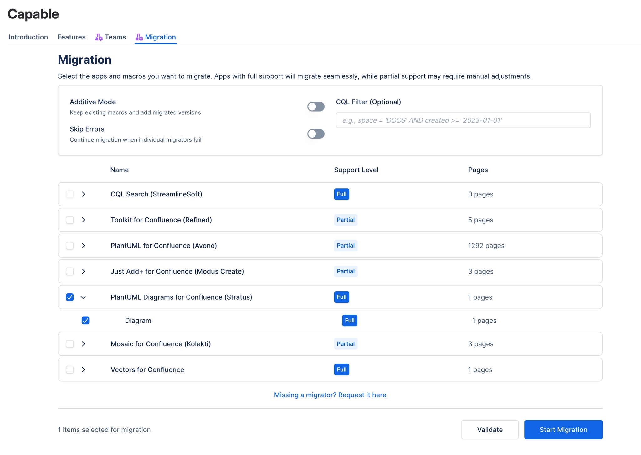Turn on the Skip Errors toggle
Viewport: 641px width, 455px height.
[x=316, y=134]
